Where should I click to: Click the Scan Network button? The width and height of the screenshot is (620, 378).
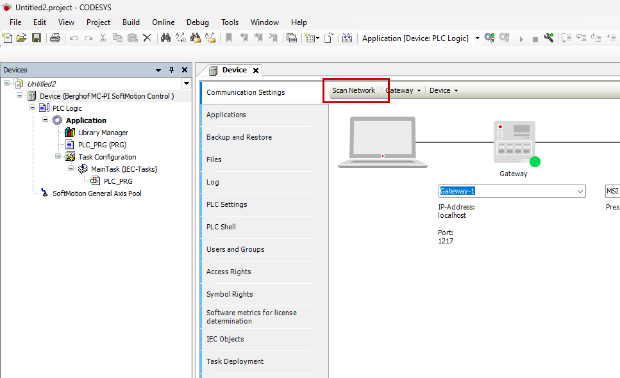[353, 90]
